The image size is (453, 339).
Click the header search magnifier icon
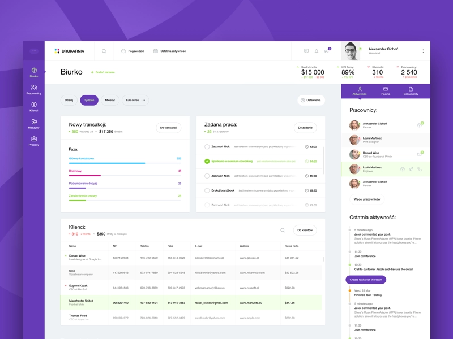[x=104, y=51]
